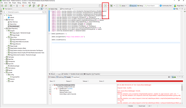Switch to Keyword perspective
Viewport: 186px width, 108px height.
[133, 6]
